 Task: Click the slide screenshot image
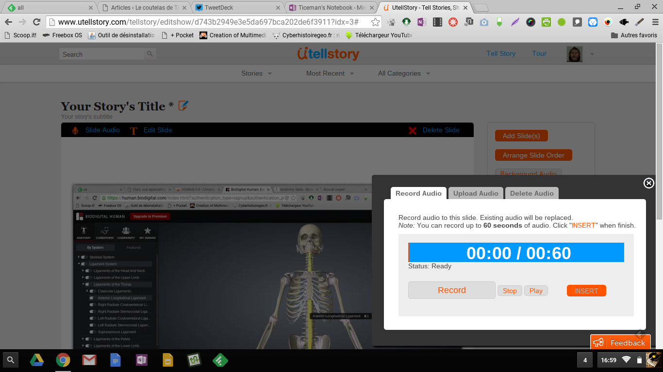point(222,266)
